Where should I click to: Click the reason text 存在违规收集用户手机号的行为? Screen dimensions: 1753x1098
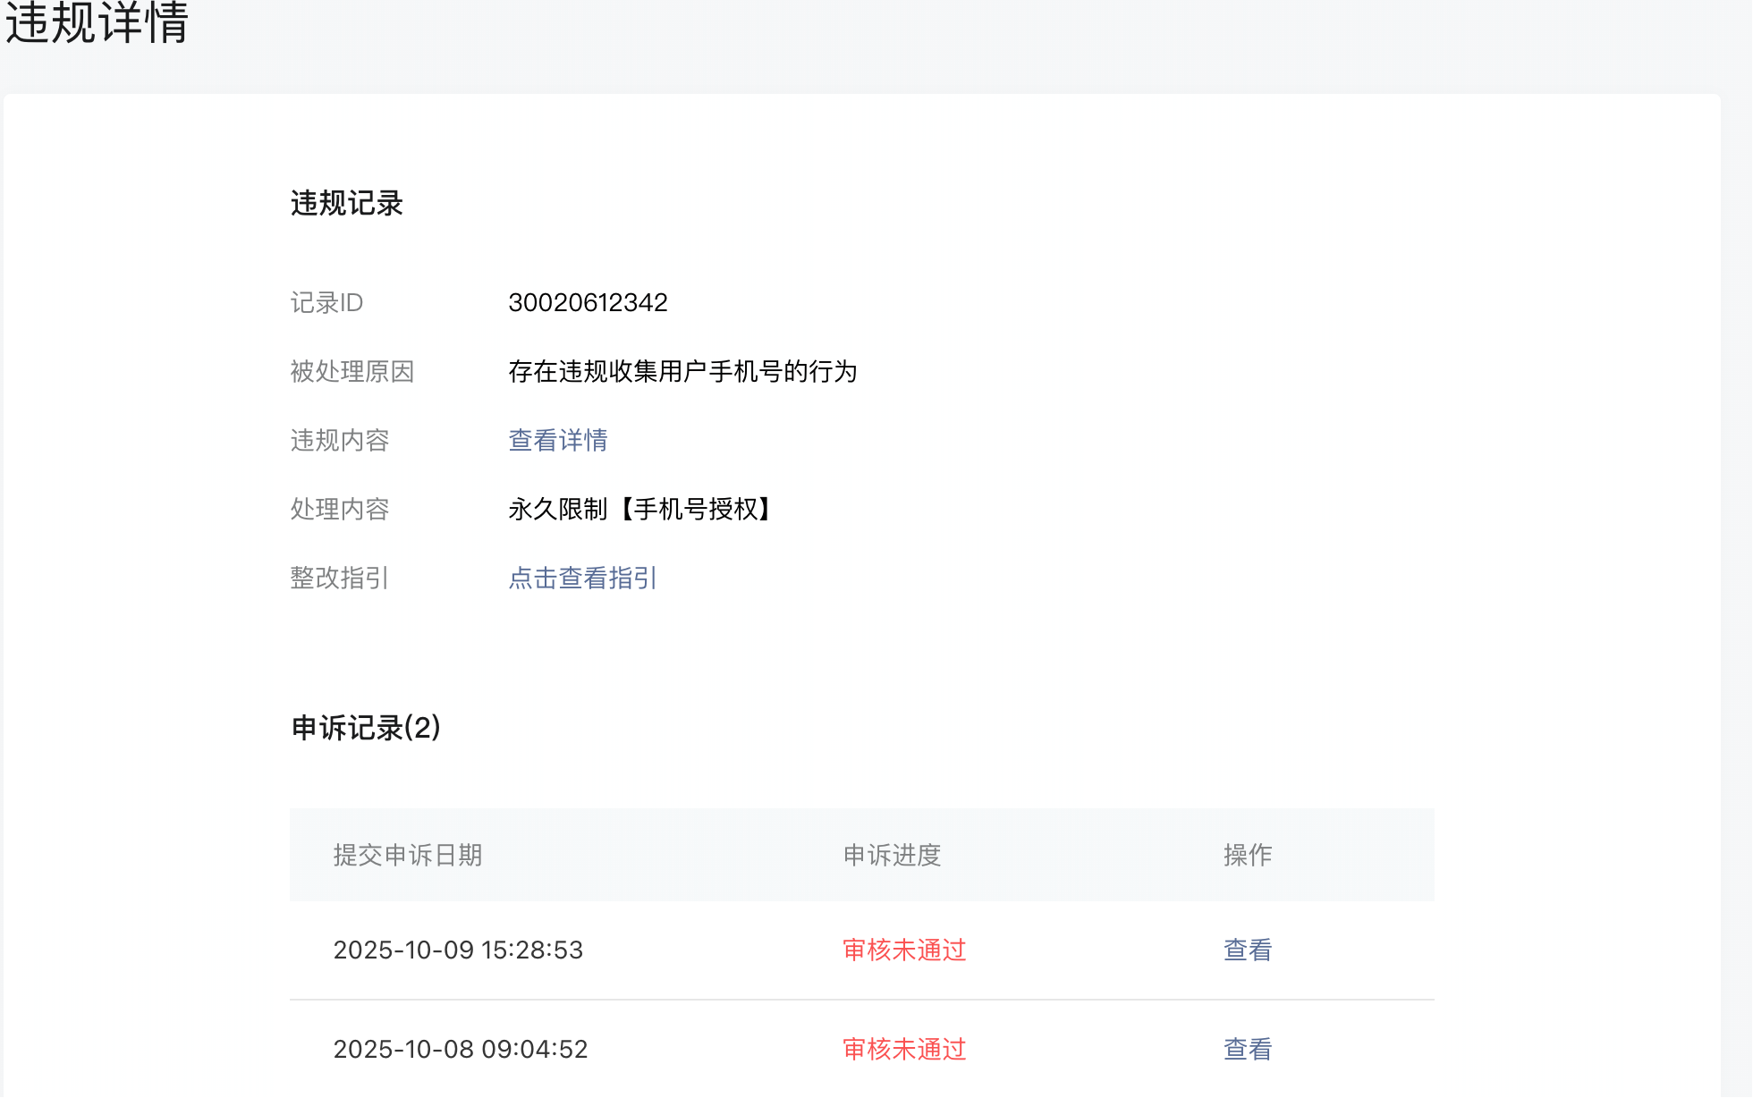pyautogui.click(x=682, y=371)
